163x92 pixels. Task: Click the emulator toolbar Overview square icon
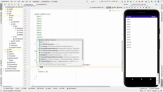click(143, 8)
